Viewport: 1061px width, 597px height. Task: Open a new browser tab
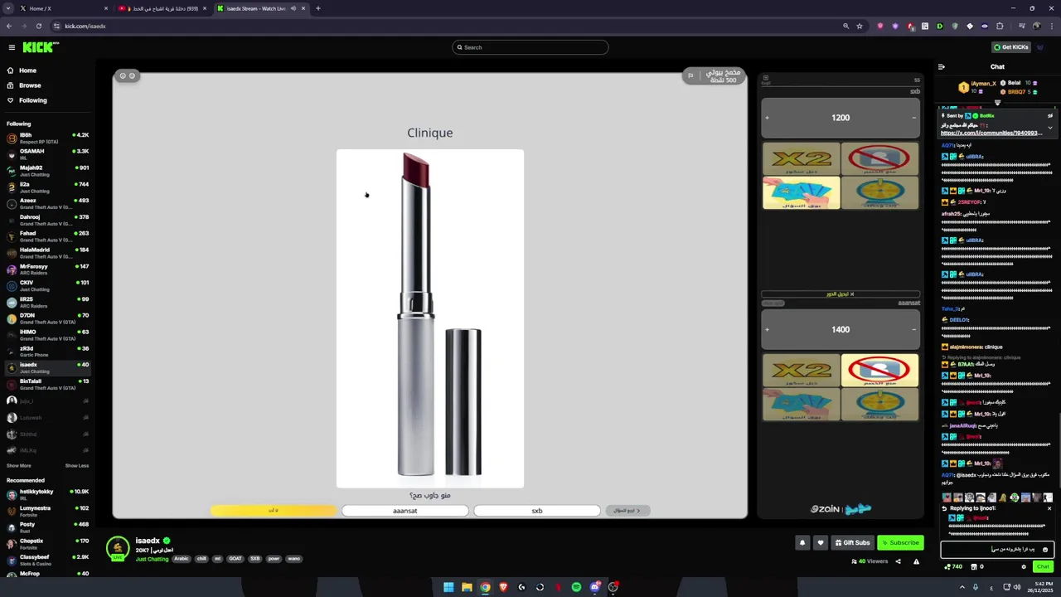click(317, 8)
